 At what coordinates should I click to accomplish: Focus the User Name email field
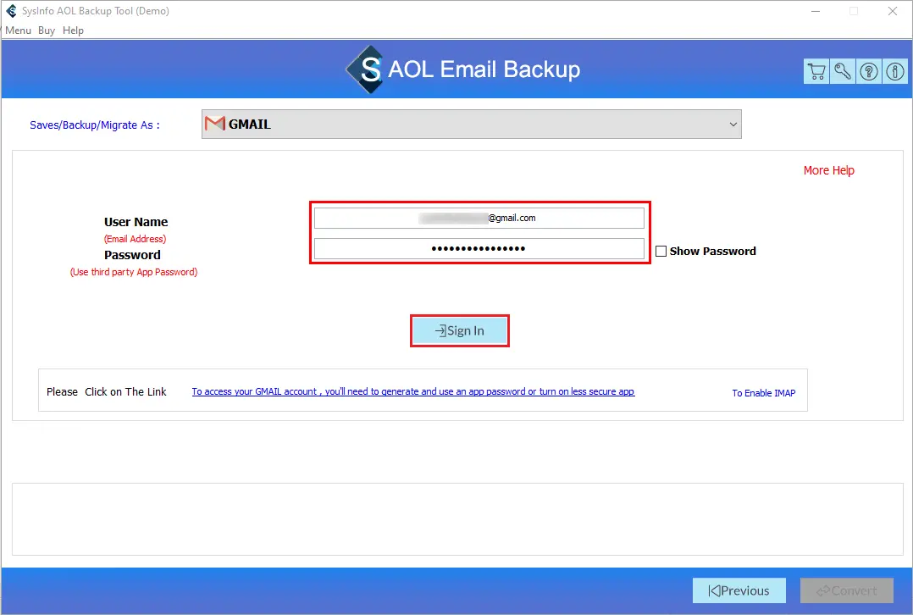coord(479,218)
